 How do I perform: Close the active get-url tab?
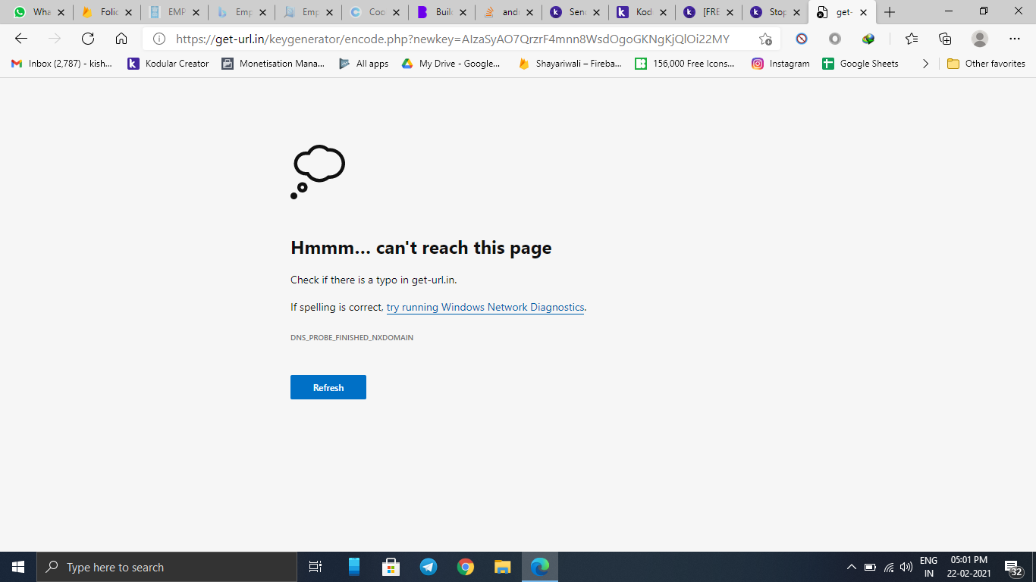click(x=863, y=12)
